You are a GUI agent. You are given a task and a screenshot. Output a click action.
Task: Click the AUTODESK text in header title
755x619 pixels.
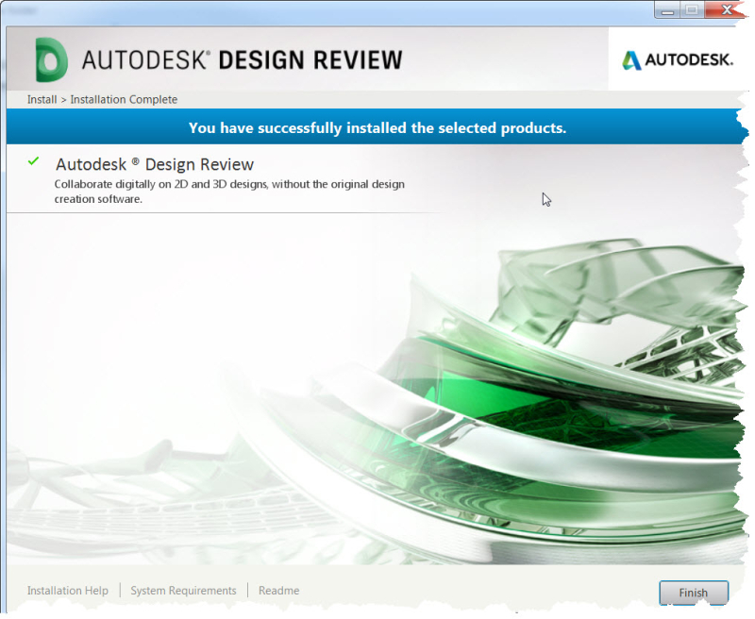pos(146,59)
